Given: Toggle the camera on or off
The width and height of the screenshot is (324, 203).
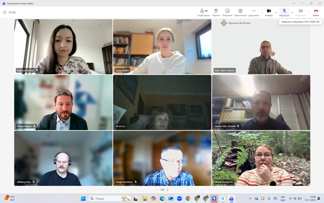Looking at the screenshot, I should tap(269, 11).
